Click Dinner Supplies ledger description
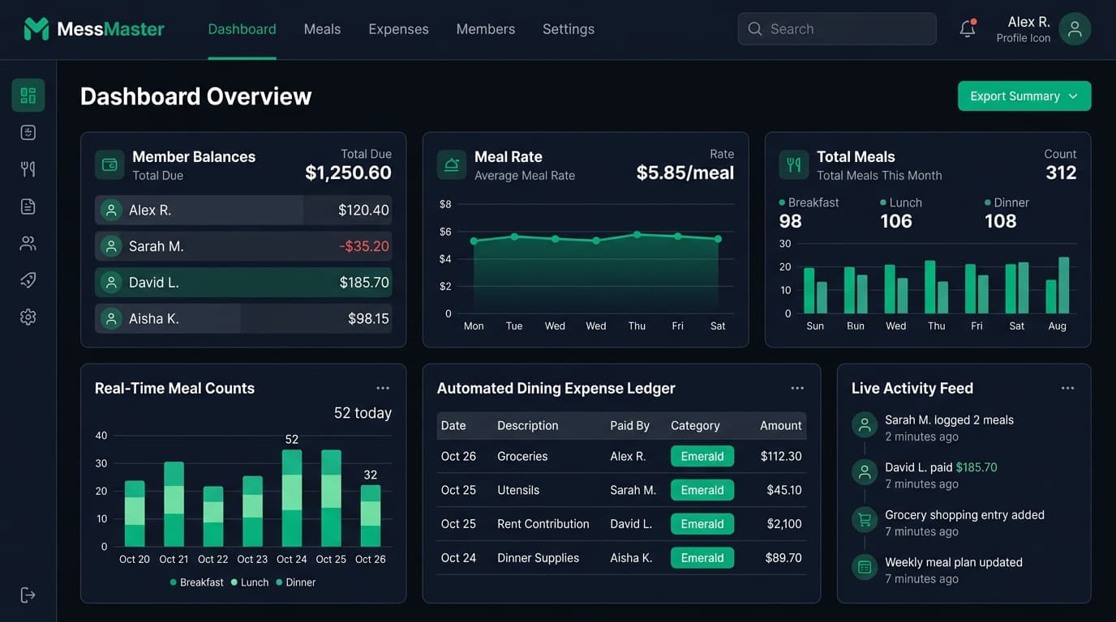The width and height of the screenshot is (1116, 622). click(538, 558)
